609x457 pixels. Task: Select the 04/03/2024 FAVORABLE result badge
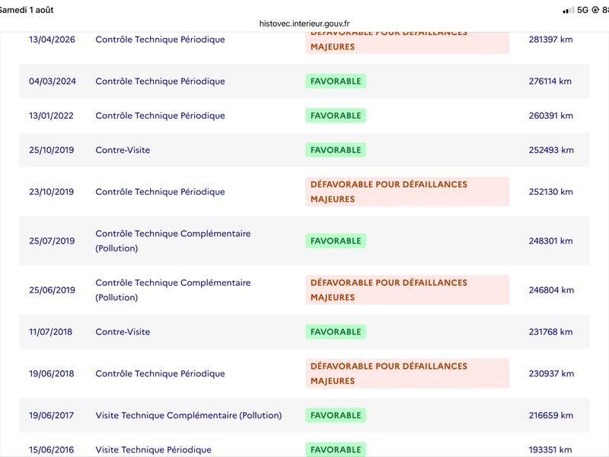tap(336, 81)
